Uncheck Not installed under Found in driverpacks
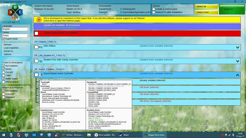 pos(4,66)
